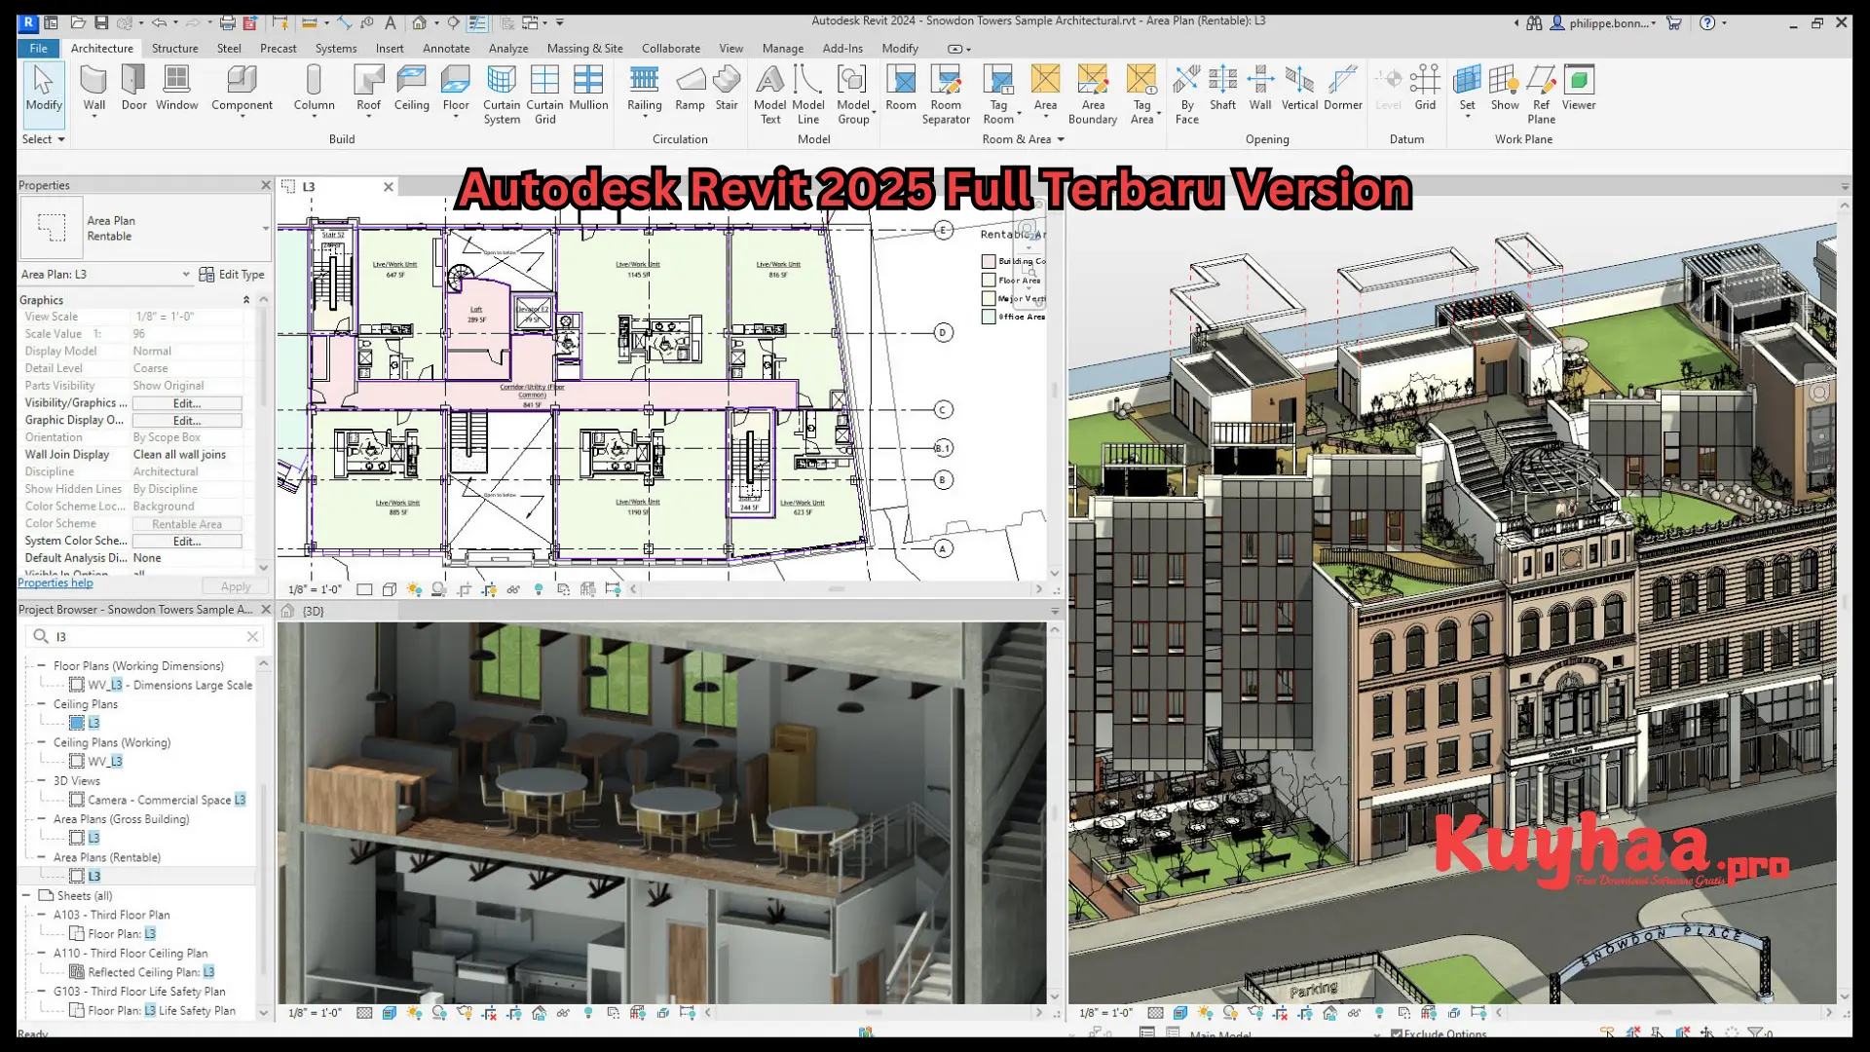Viewport: 1870px width, 1052px height.
Task: Switch to the Massing & Site ribbon tab
Action: (584, 48)
